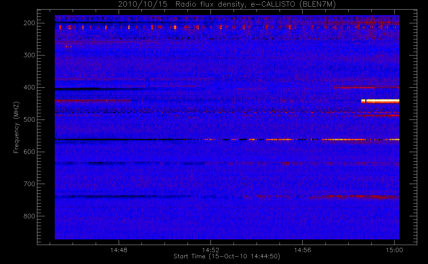428x264 pixels.
Task: Select the 'Frequency (MHZ)' axis label
Action: click(16, 127)
